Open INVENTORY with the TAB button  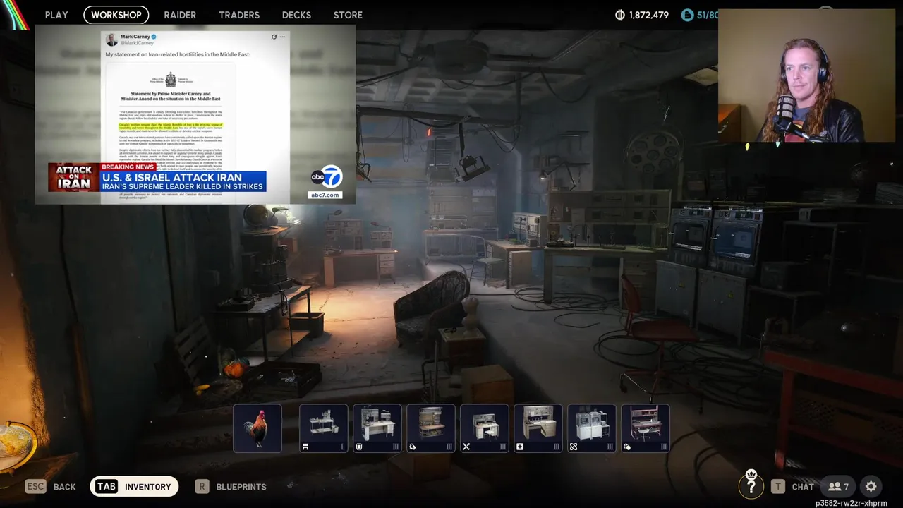tap(134, 486)
